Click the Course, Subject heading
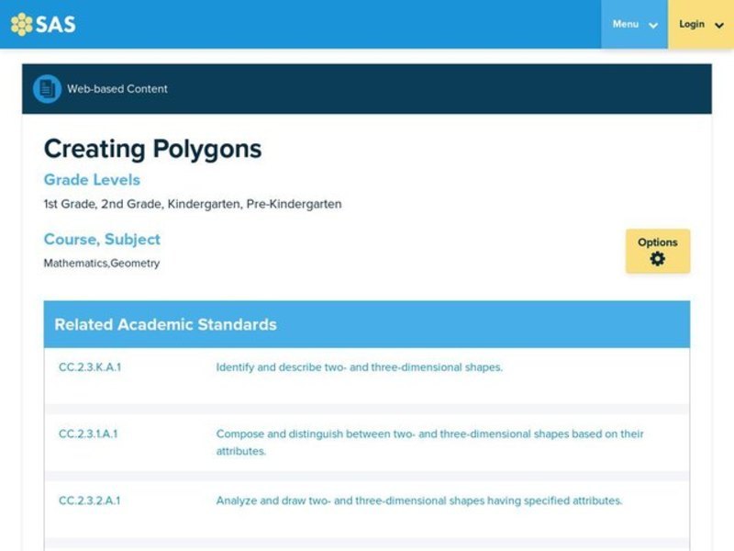This screenshot has height=551, width=734. [x=101, y=239]
